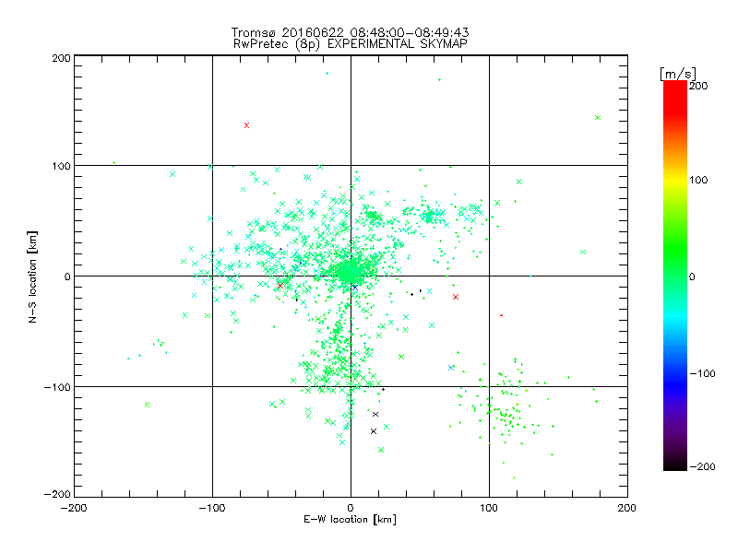738x553 pixels.
Task: Click the x-axis tick label '200'
Action: (x=627, y=508)
